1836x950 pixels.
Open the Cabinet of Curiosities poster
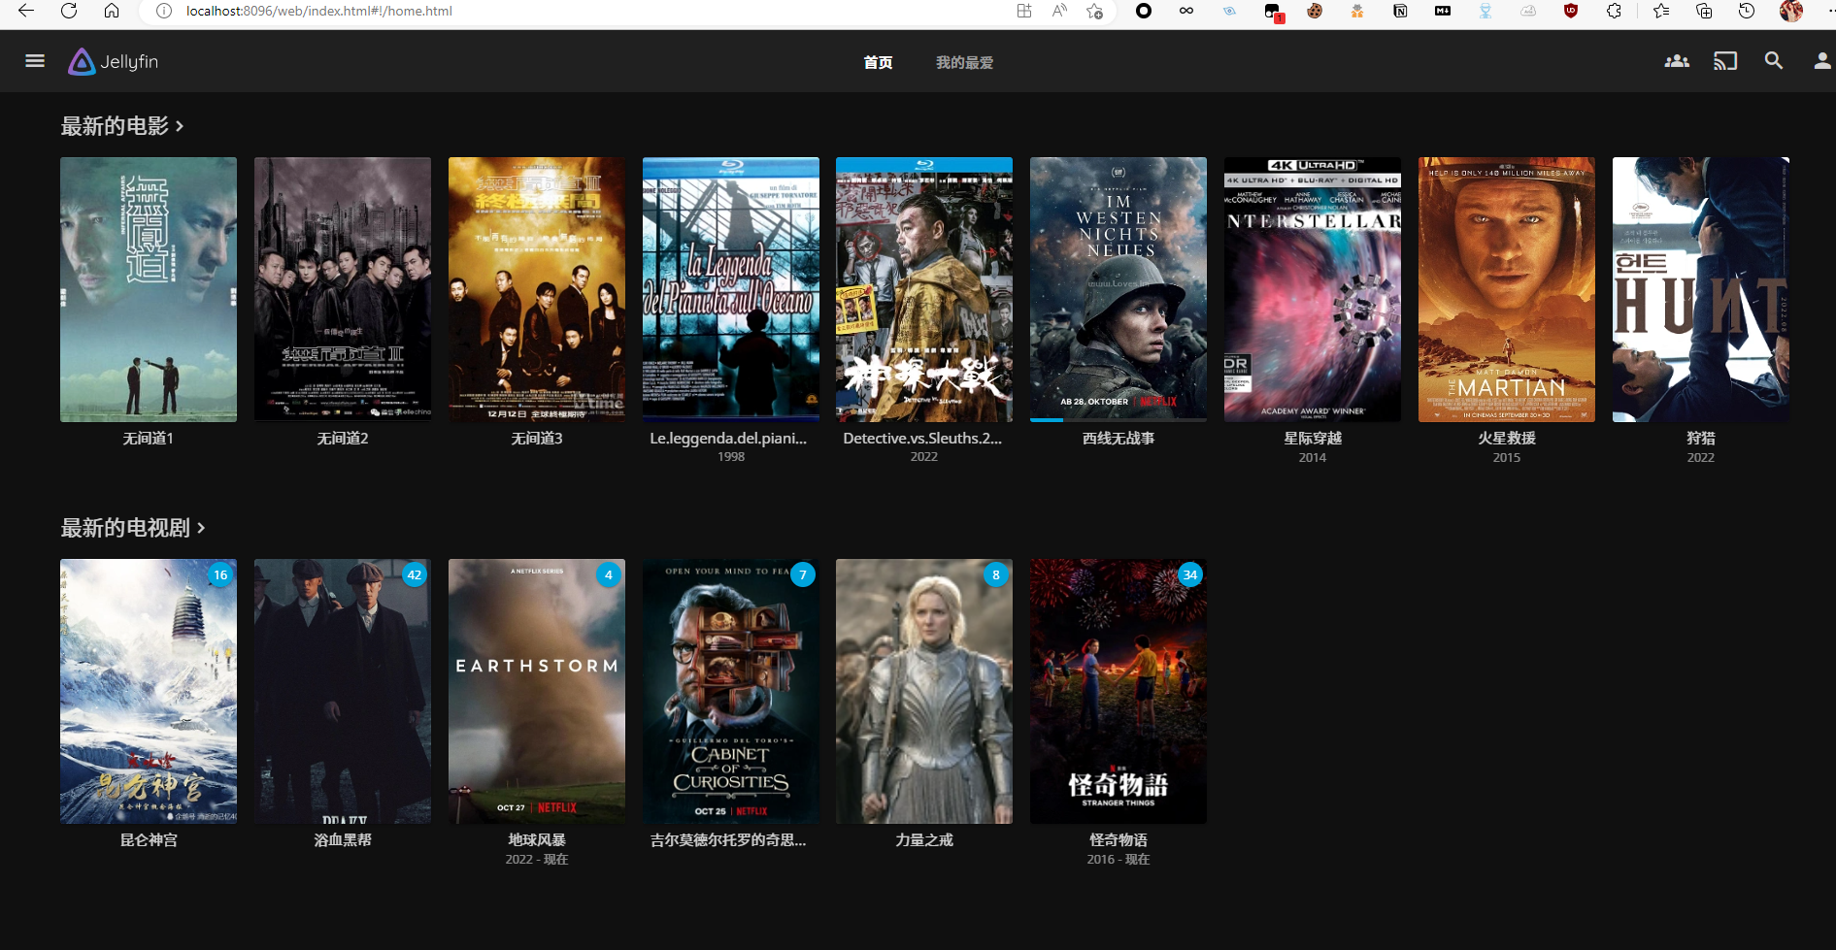(731, 691)
